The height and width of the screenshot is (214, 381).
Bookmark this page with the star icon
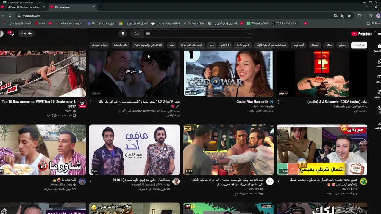click(349, 16)
